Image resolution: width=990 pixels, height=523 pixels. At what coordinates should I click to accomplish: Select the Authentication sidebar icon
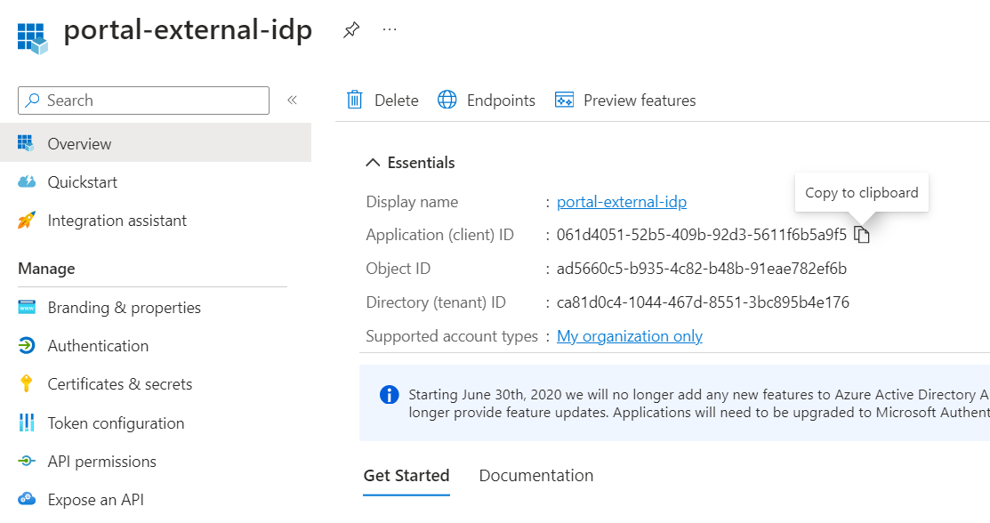pos(26,345)
